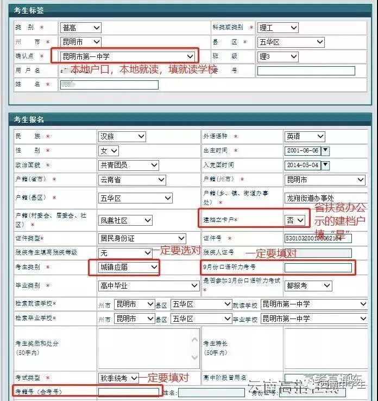Click the 考生特长 text area
Image resolution: width=378 pixels, height=401 pixels.
(326, 348)
